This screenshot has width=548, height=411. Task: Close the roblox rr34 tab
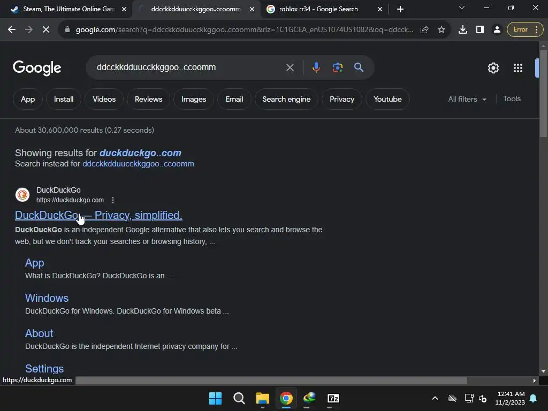coord(380,9)
